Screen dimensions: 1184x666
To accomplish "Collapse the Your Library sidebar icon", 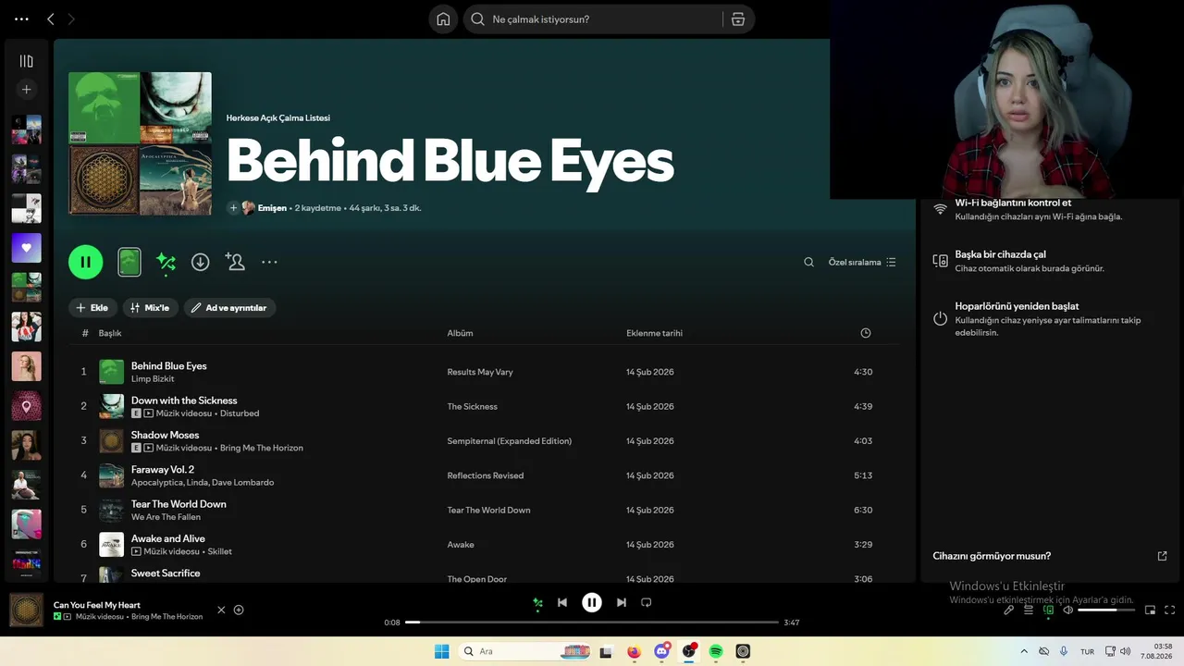I will (x=27, y=61).
